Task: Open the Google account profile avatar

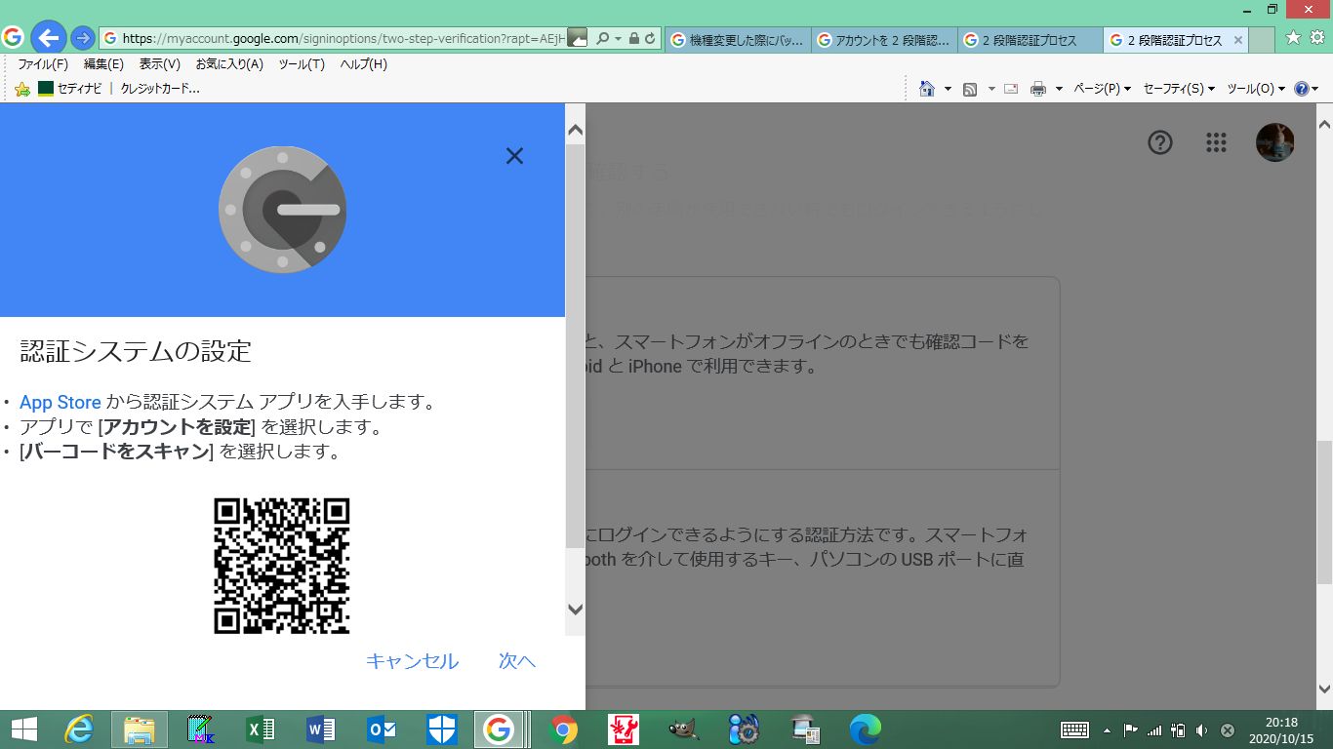Action: 1274,142
